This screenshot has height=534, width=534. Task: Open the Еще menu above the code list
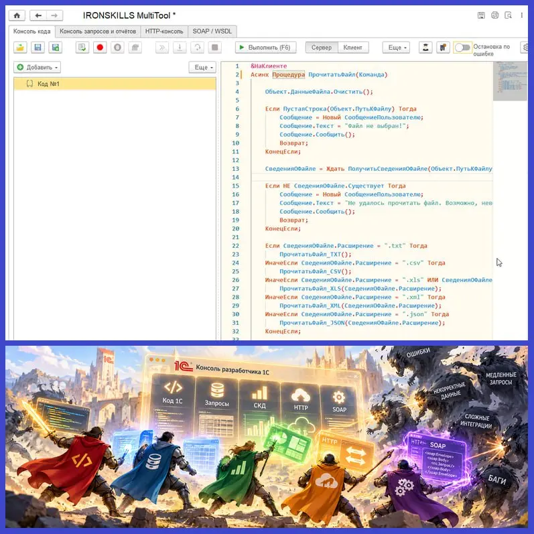point(202,67)
